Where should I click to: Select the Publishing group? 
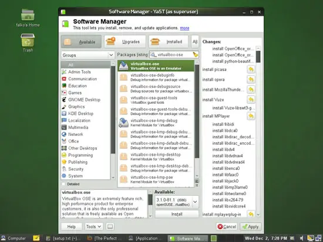pyautogui.click(x=86, y=162)
